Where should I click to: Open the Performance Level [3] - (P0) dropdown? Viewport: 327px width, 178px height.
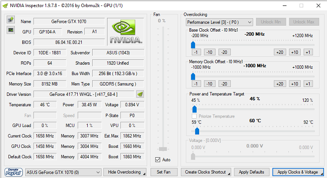pos(219,22)
